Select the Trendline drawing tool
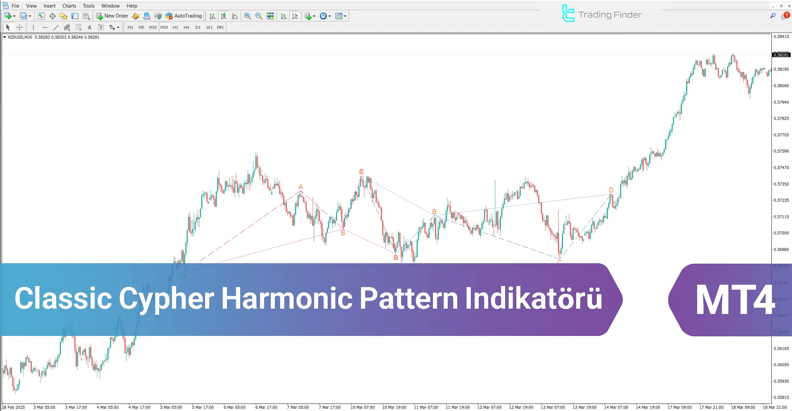 click(x=56, y=27)
